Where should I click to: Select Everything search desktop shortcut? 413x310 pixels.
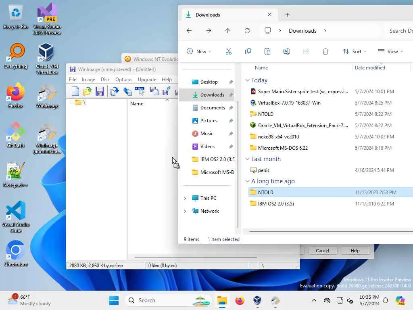(x=16, y=56)
